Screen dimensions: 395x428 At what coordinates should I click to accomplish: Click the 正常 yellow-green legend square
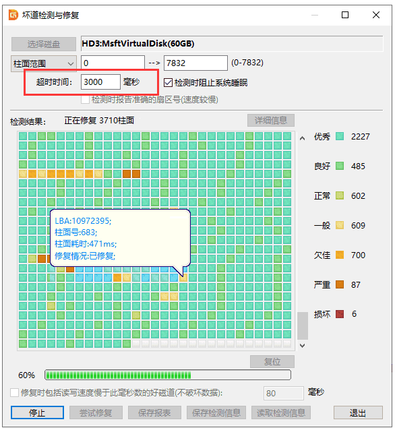[340, 195]
